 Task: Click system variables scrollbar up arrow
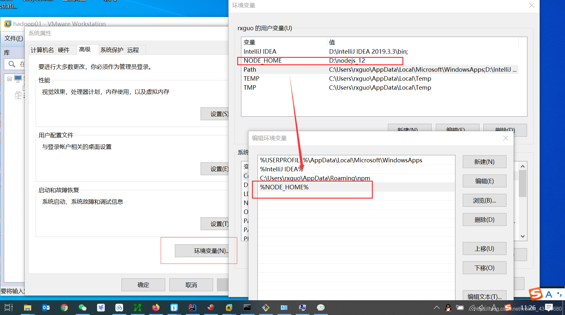pyautogui.click(x=523, y=166)
